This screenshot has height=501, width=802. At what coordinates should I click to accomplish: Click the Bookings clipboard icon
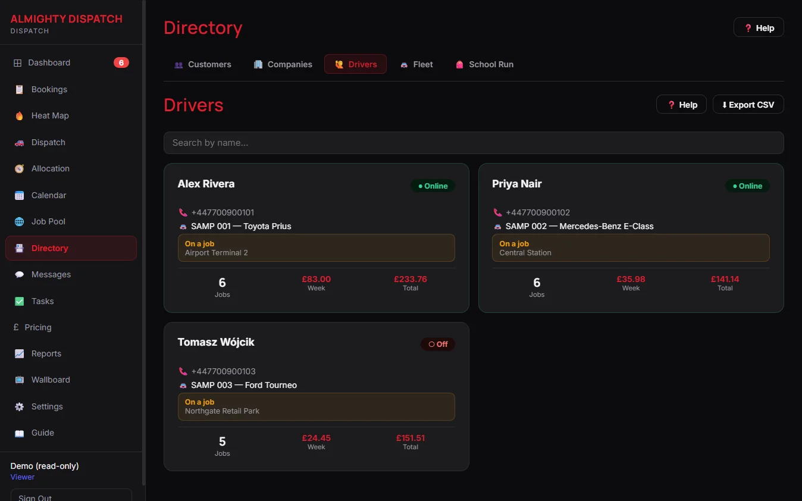(x=19, y=89)
